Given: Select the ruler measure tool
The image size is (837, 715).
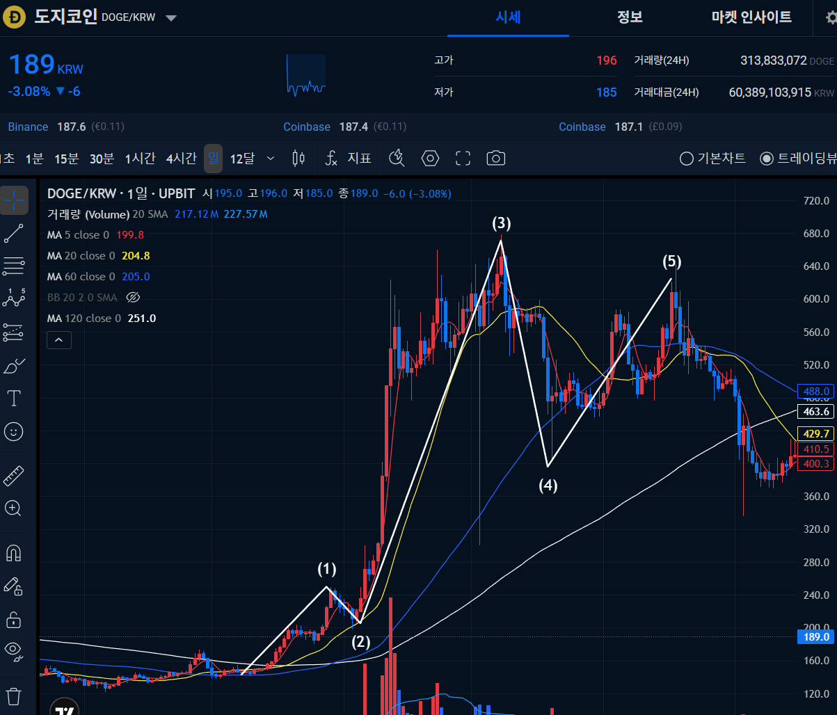Looking at the screenshot, I should pos(14,476).
